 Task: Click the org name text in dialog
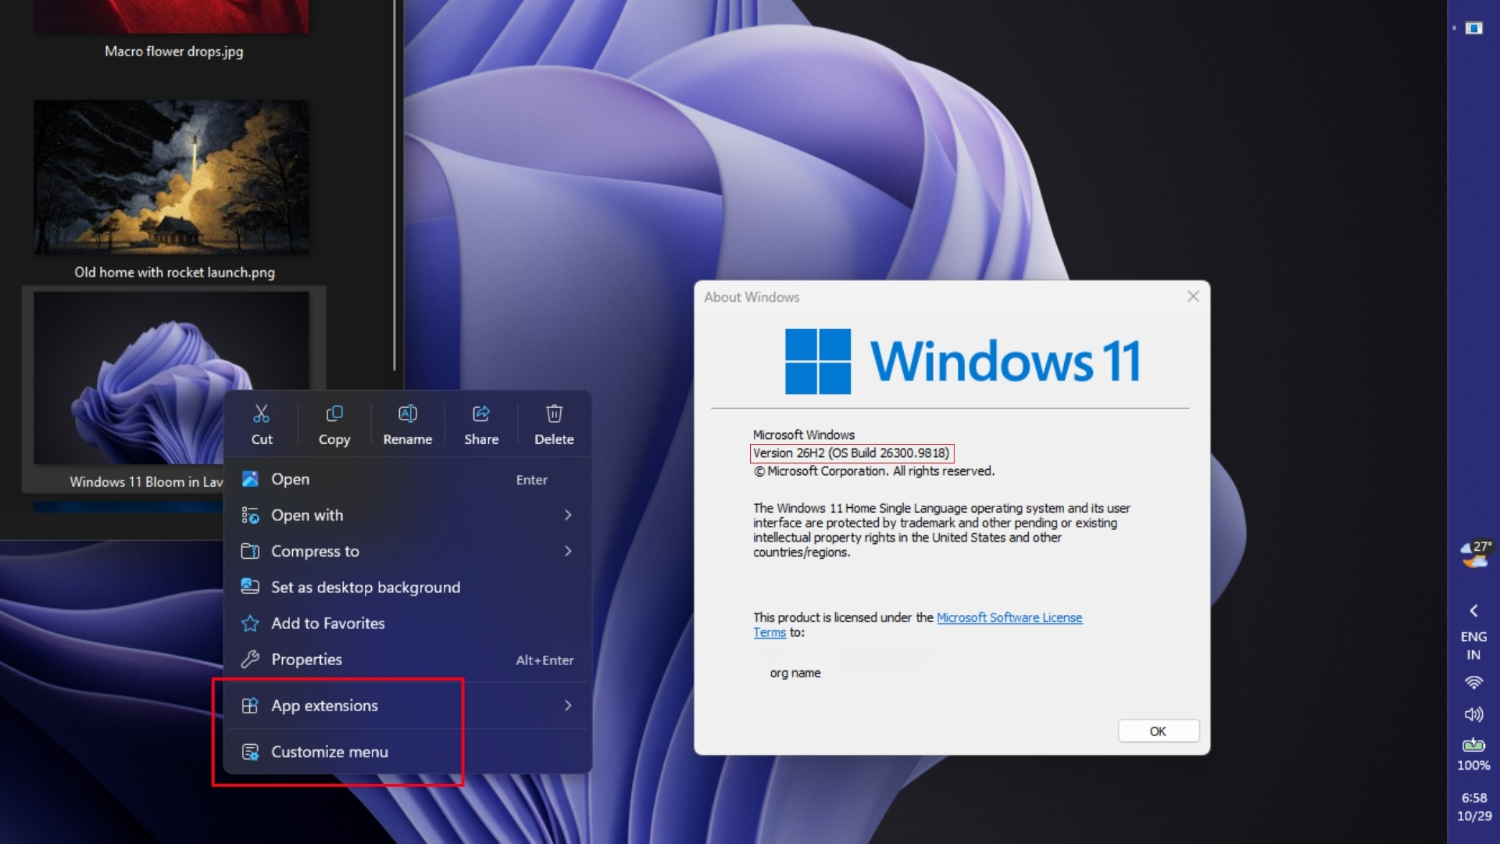[x=795, y=673]
